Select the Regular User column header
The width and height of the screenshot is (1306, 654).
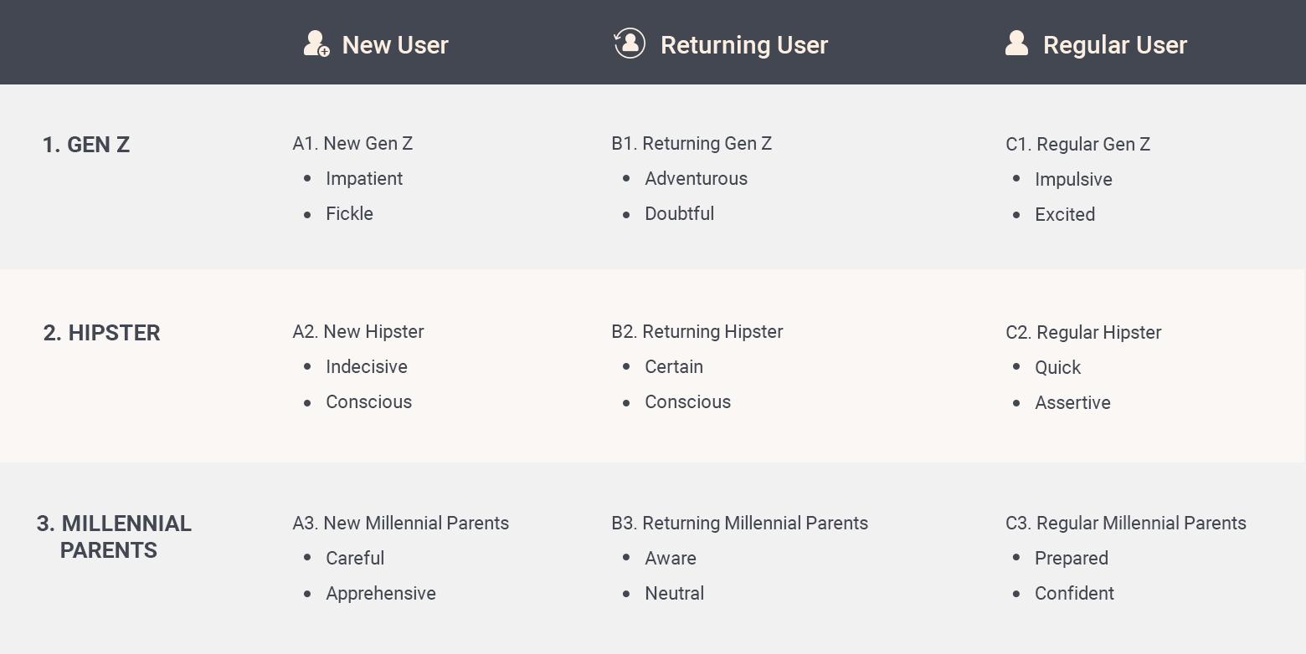tap(1114, 45)
